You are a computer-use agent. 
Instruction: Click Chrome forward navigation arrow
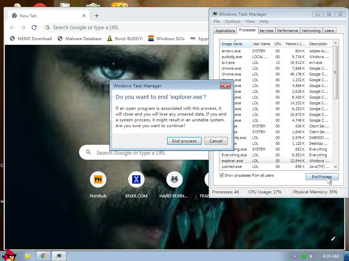pos(23,28)
